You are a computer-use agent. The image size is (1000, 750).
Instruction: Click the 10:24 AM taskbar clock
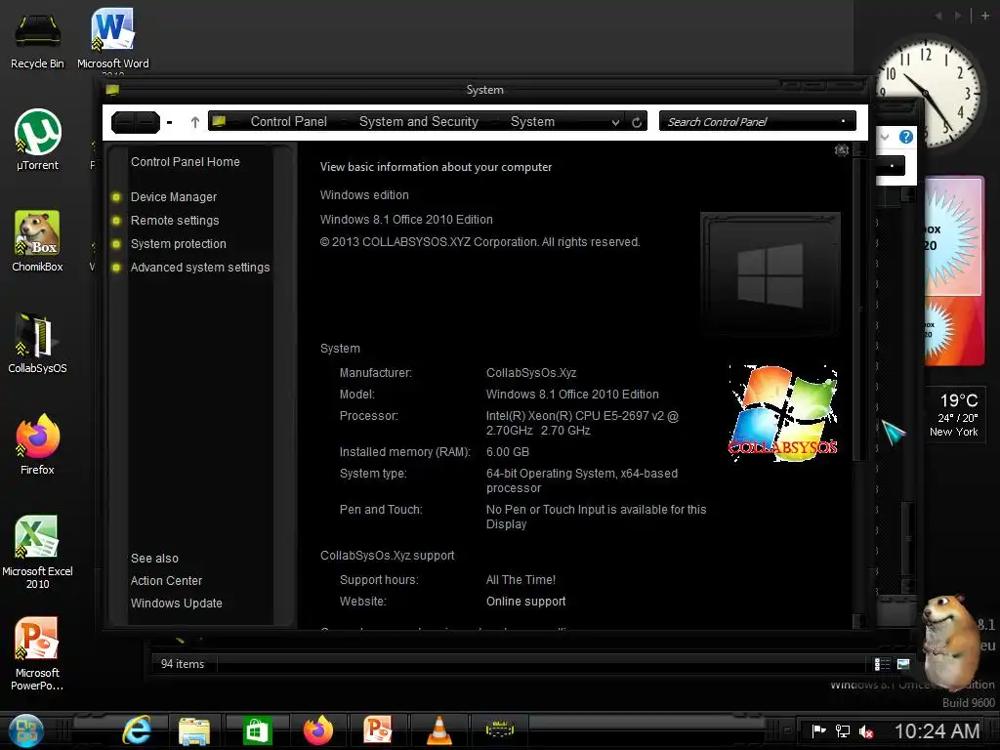[x=937, y=730]
